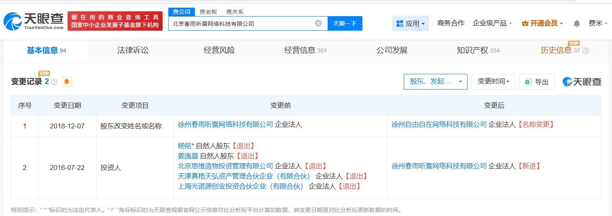Switch to 法律诉讼 tab
The width and height of the screenshot is (612, 216).
[133, 50]
